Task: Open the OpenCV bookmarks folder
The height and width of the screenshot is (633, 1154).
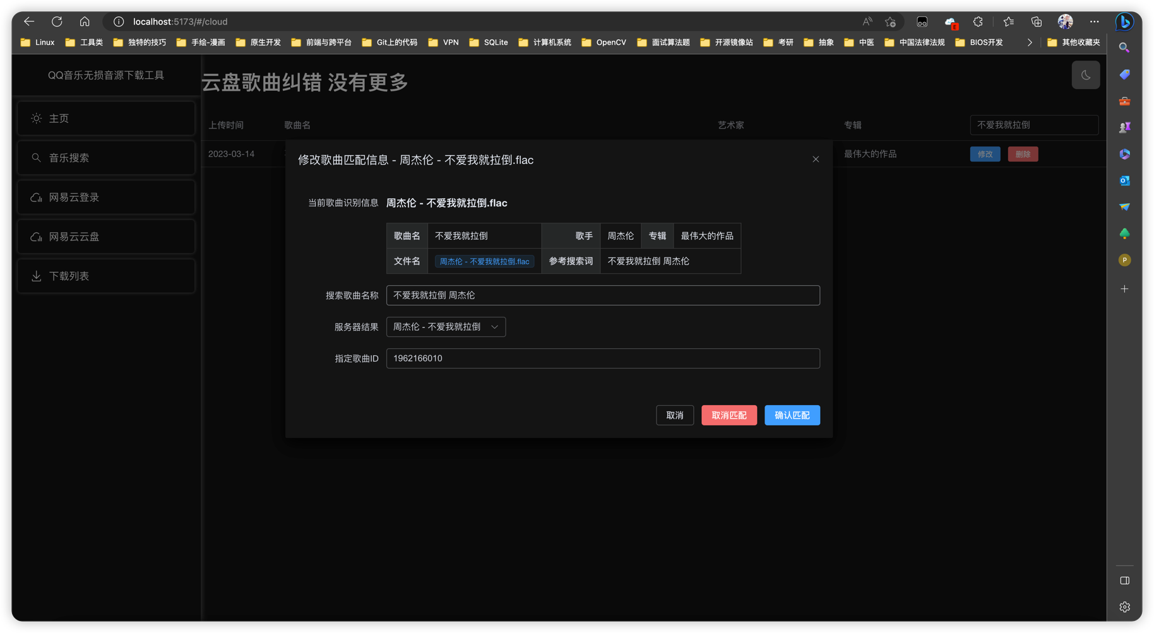Action: tap(604, 42)
